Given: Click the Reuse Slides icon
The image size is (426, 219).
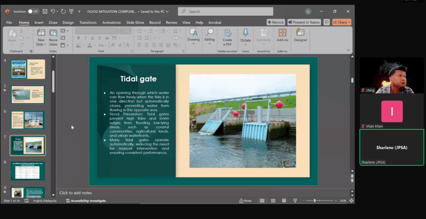Looking at the screenshot, I should 53,33.
